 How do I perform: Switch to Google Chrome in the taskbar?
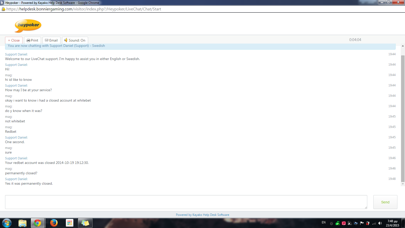coord(37,223)
